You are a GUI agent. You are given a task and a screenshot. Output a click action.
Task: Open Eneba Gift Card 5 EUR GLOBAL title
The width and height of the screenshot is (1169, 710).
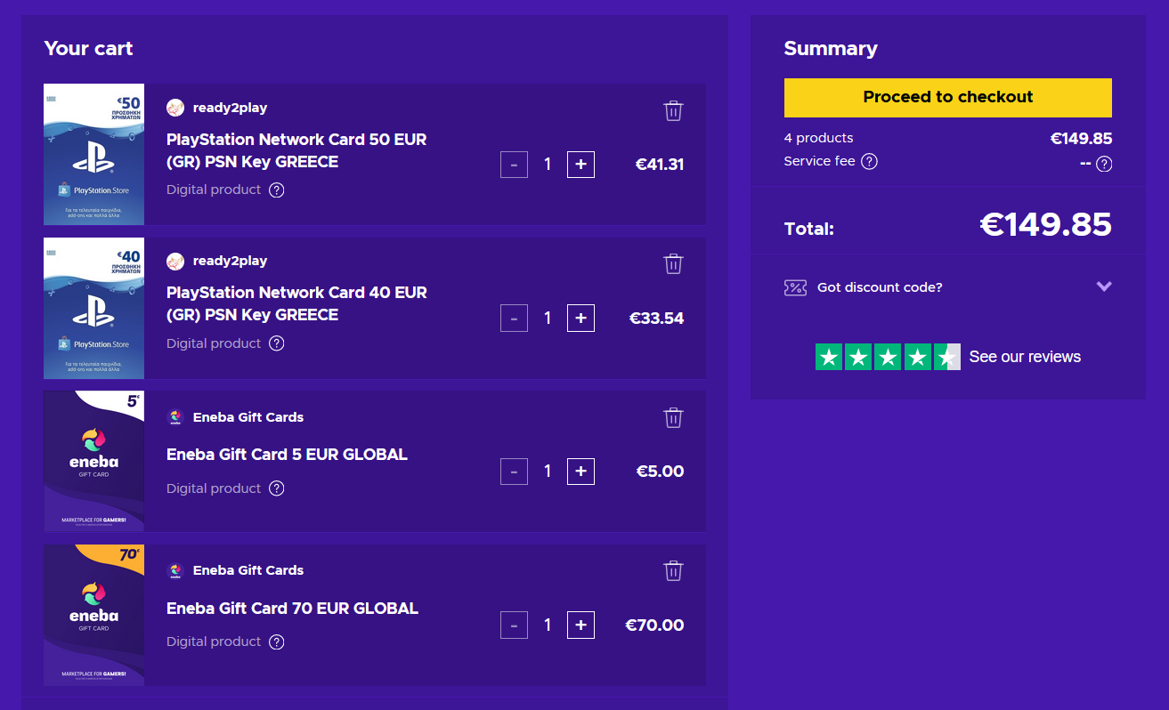287,455
